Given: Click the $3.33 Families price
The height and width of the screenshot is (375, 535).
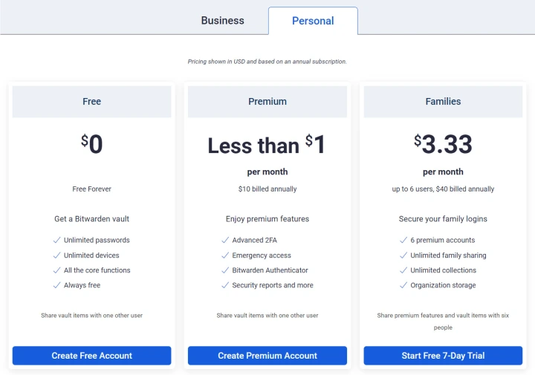Looking at the screenshot, I should click(x=443, y=144).
